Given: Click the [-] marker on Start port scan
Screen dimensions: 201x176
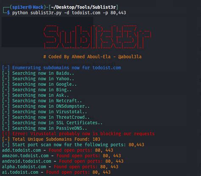Looking at the screenshot, I should pyautogui.click(x=6, y=145).
